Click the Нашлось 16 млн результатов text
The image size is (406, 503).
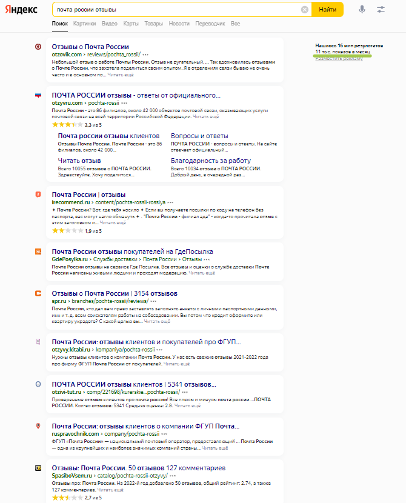pos(349,45)
